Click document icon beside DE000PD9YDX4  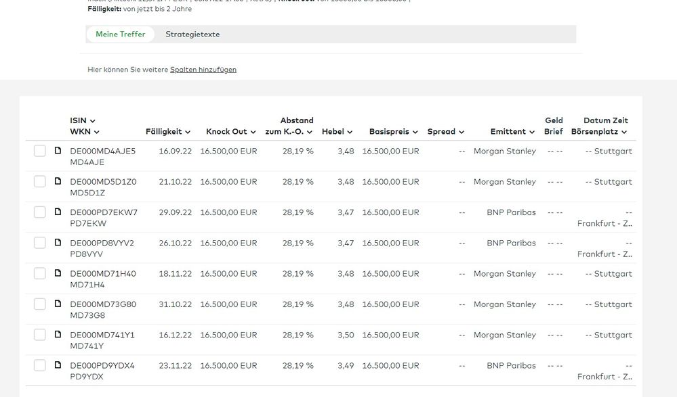(58, 365)
